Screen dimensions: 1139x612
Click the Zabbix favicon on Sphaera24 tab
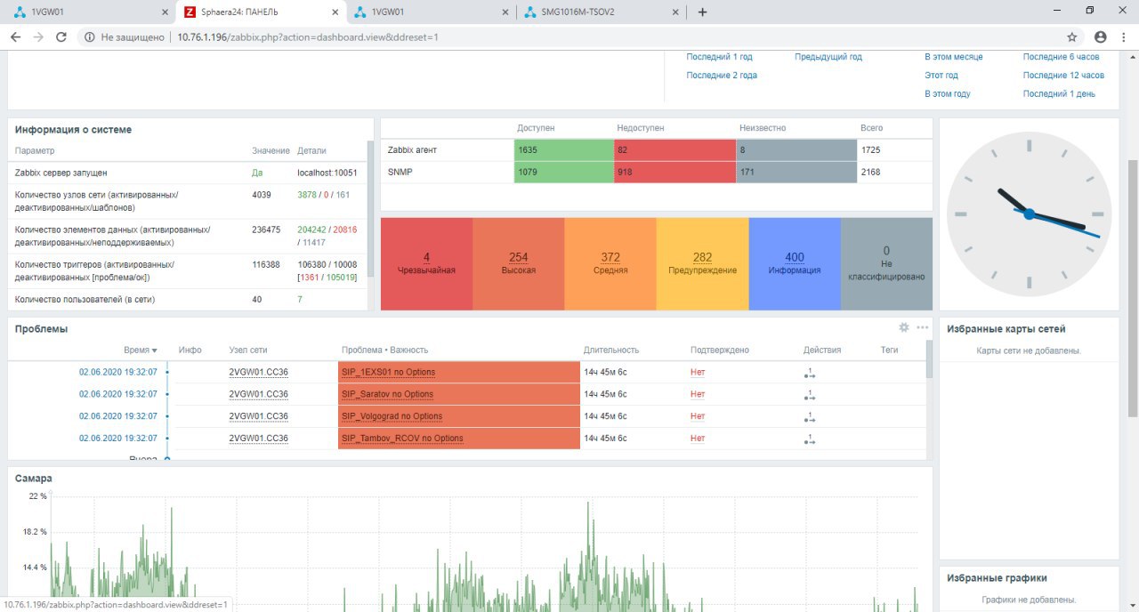[190, 12]
